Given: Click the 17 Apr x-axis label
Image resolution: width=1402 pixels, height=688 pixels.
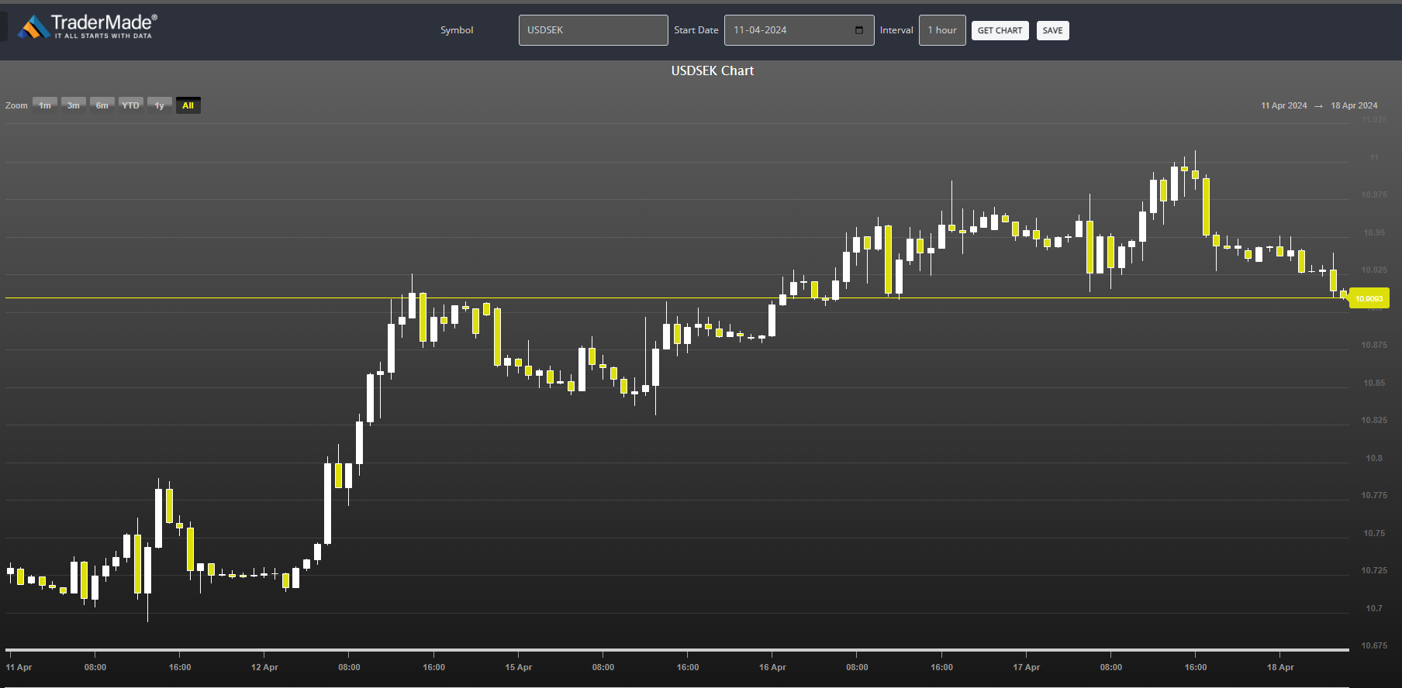Looking at the screenshot, I should (x=1027, y=667).
